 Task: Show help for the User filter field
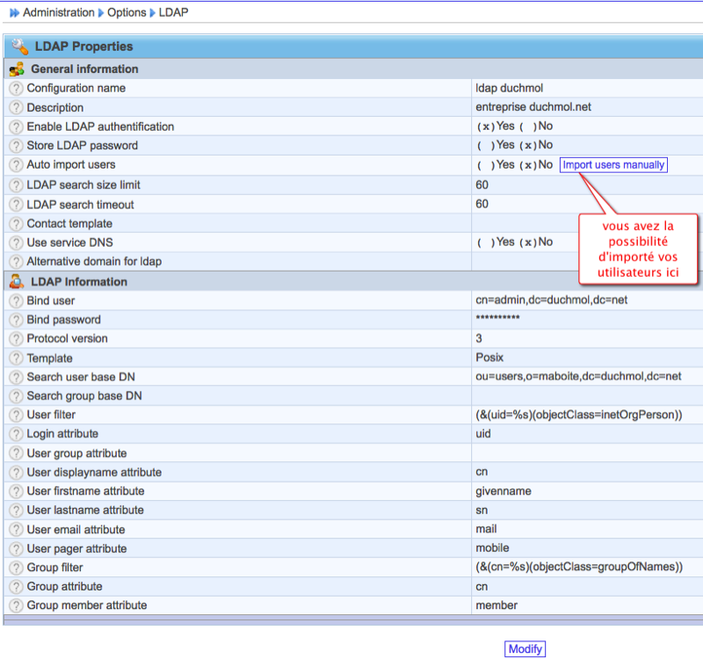tap(16, 415)
